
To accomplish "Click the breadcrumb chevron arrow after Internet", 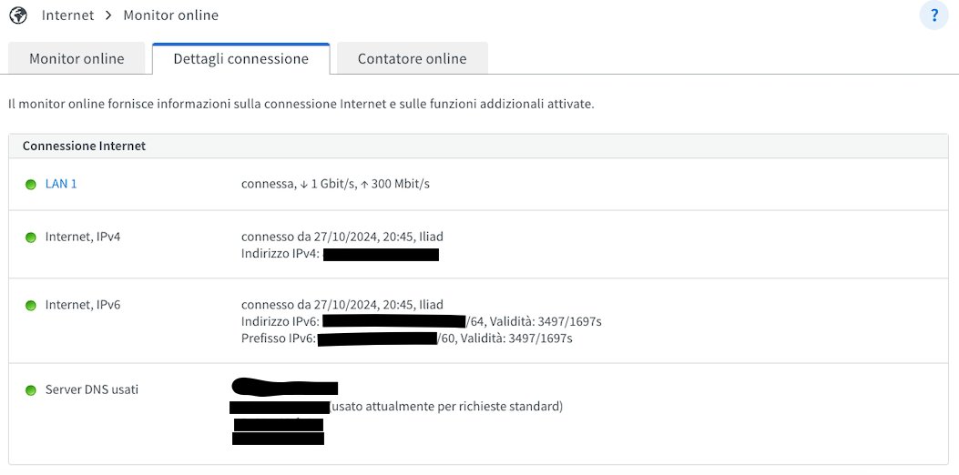I will 108,15.
